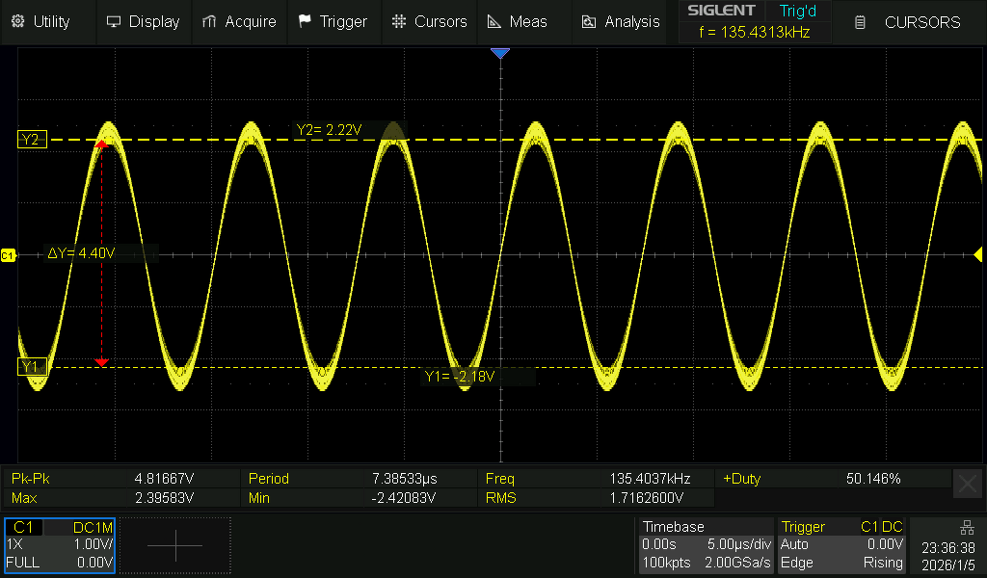Click the Rising trigger slope text

pyautogui.click(x=883, y=563)
